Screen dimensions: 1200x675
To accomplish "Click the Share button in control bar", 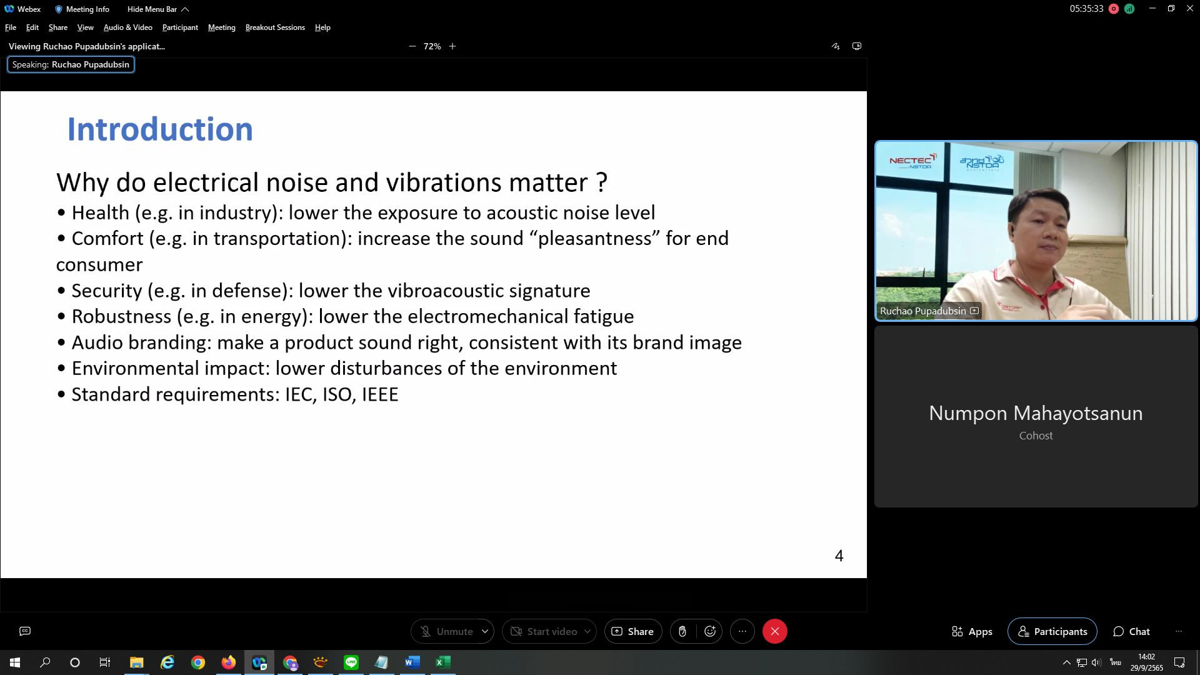I will click(x=633, y=631).
